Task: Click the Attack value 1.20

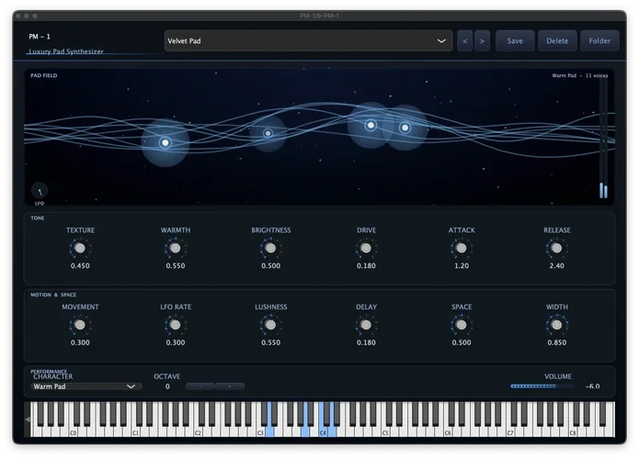Action: (x=462, y=265)
